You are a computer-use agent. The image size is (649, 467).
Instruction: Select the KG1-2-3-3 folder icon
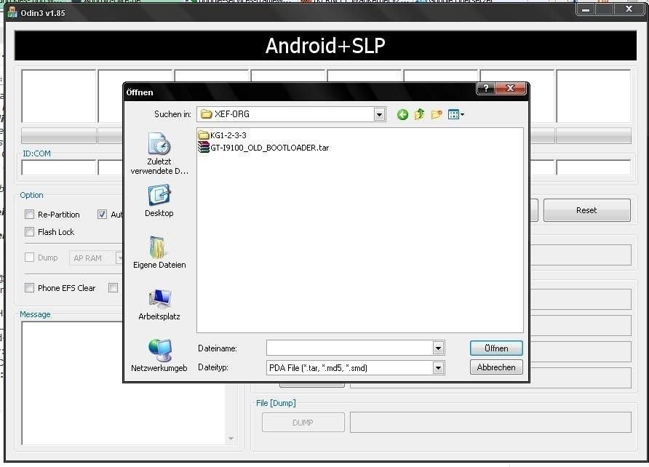pyautogui.click(x=204, y=135)
